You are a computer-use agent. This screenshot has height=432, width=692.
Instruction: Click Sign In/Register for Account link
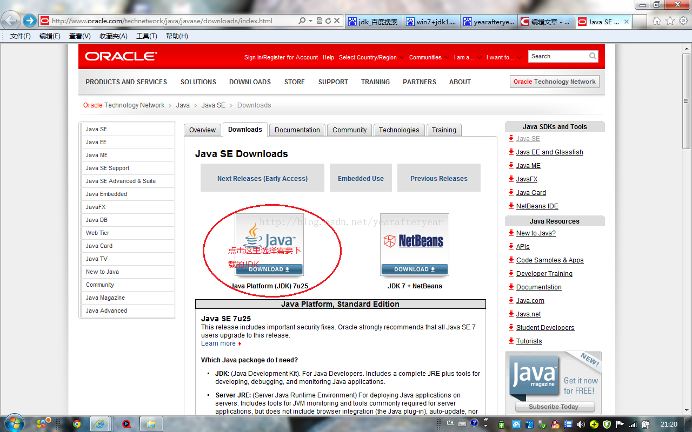pyautogui.click(x=281, y=57)
